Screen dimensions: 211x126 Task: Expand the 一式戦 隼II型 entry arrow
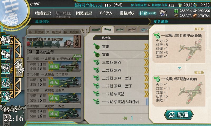(x=146, y=94)
